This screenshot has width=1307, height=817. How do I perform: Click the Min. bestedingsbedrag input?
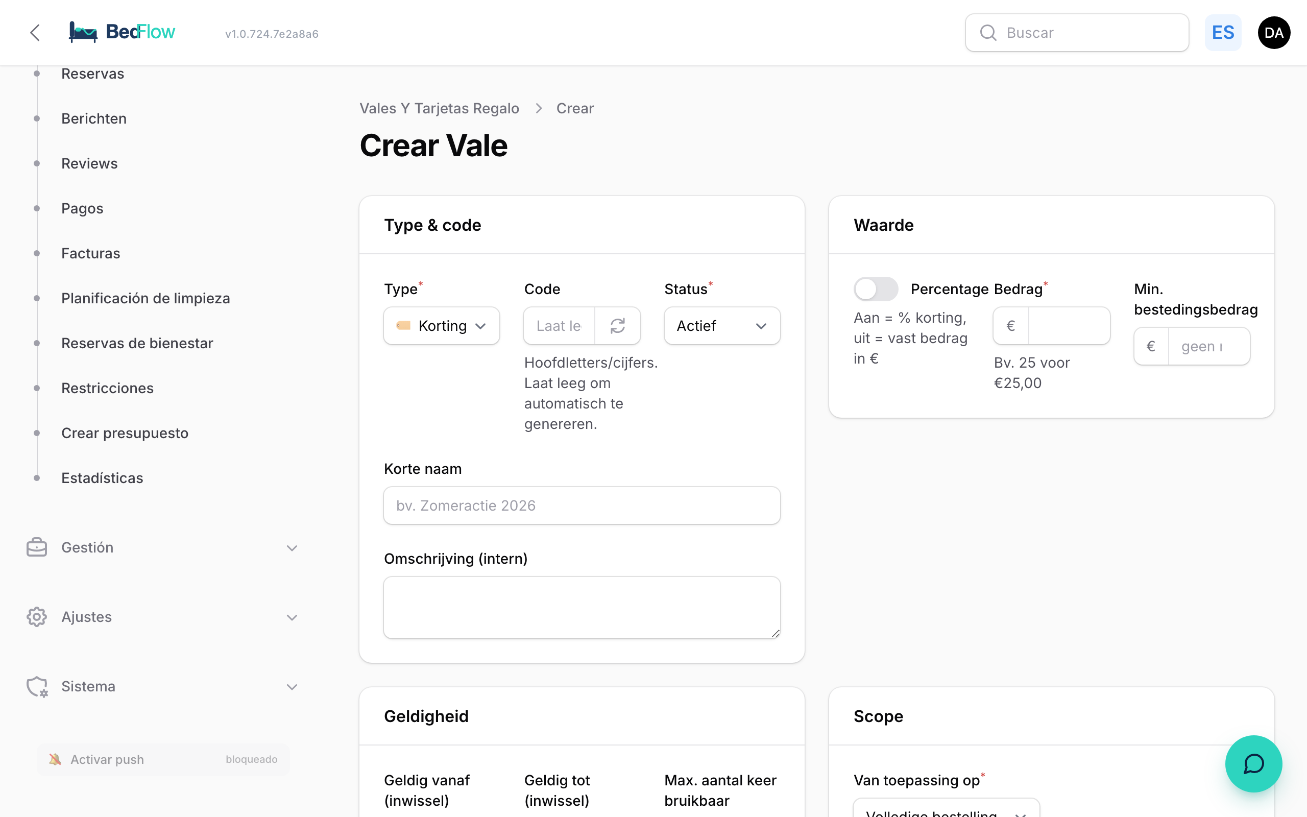click(x=1208, y=346)
